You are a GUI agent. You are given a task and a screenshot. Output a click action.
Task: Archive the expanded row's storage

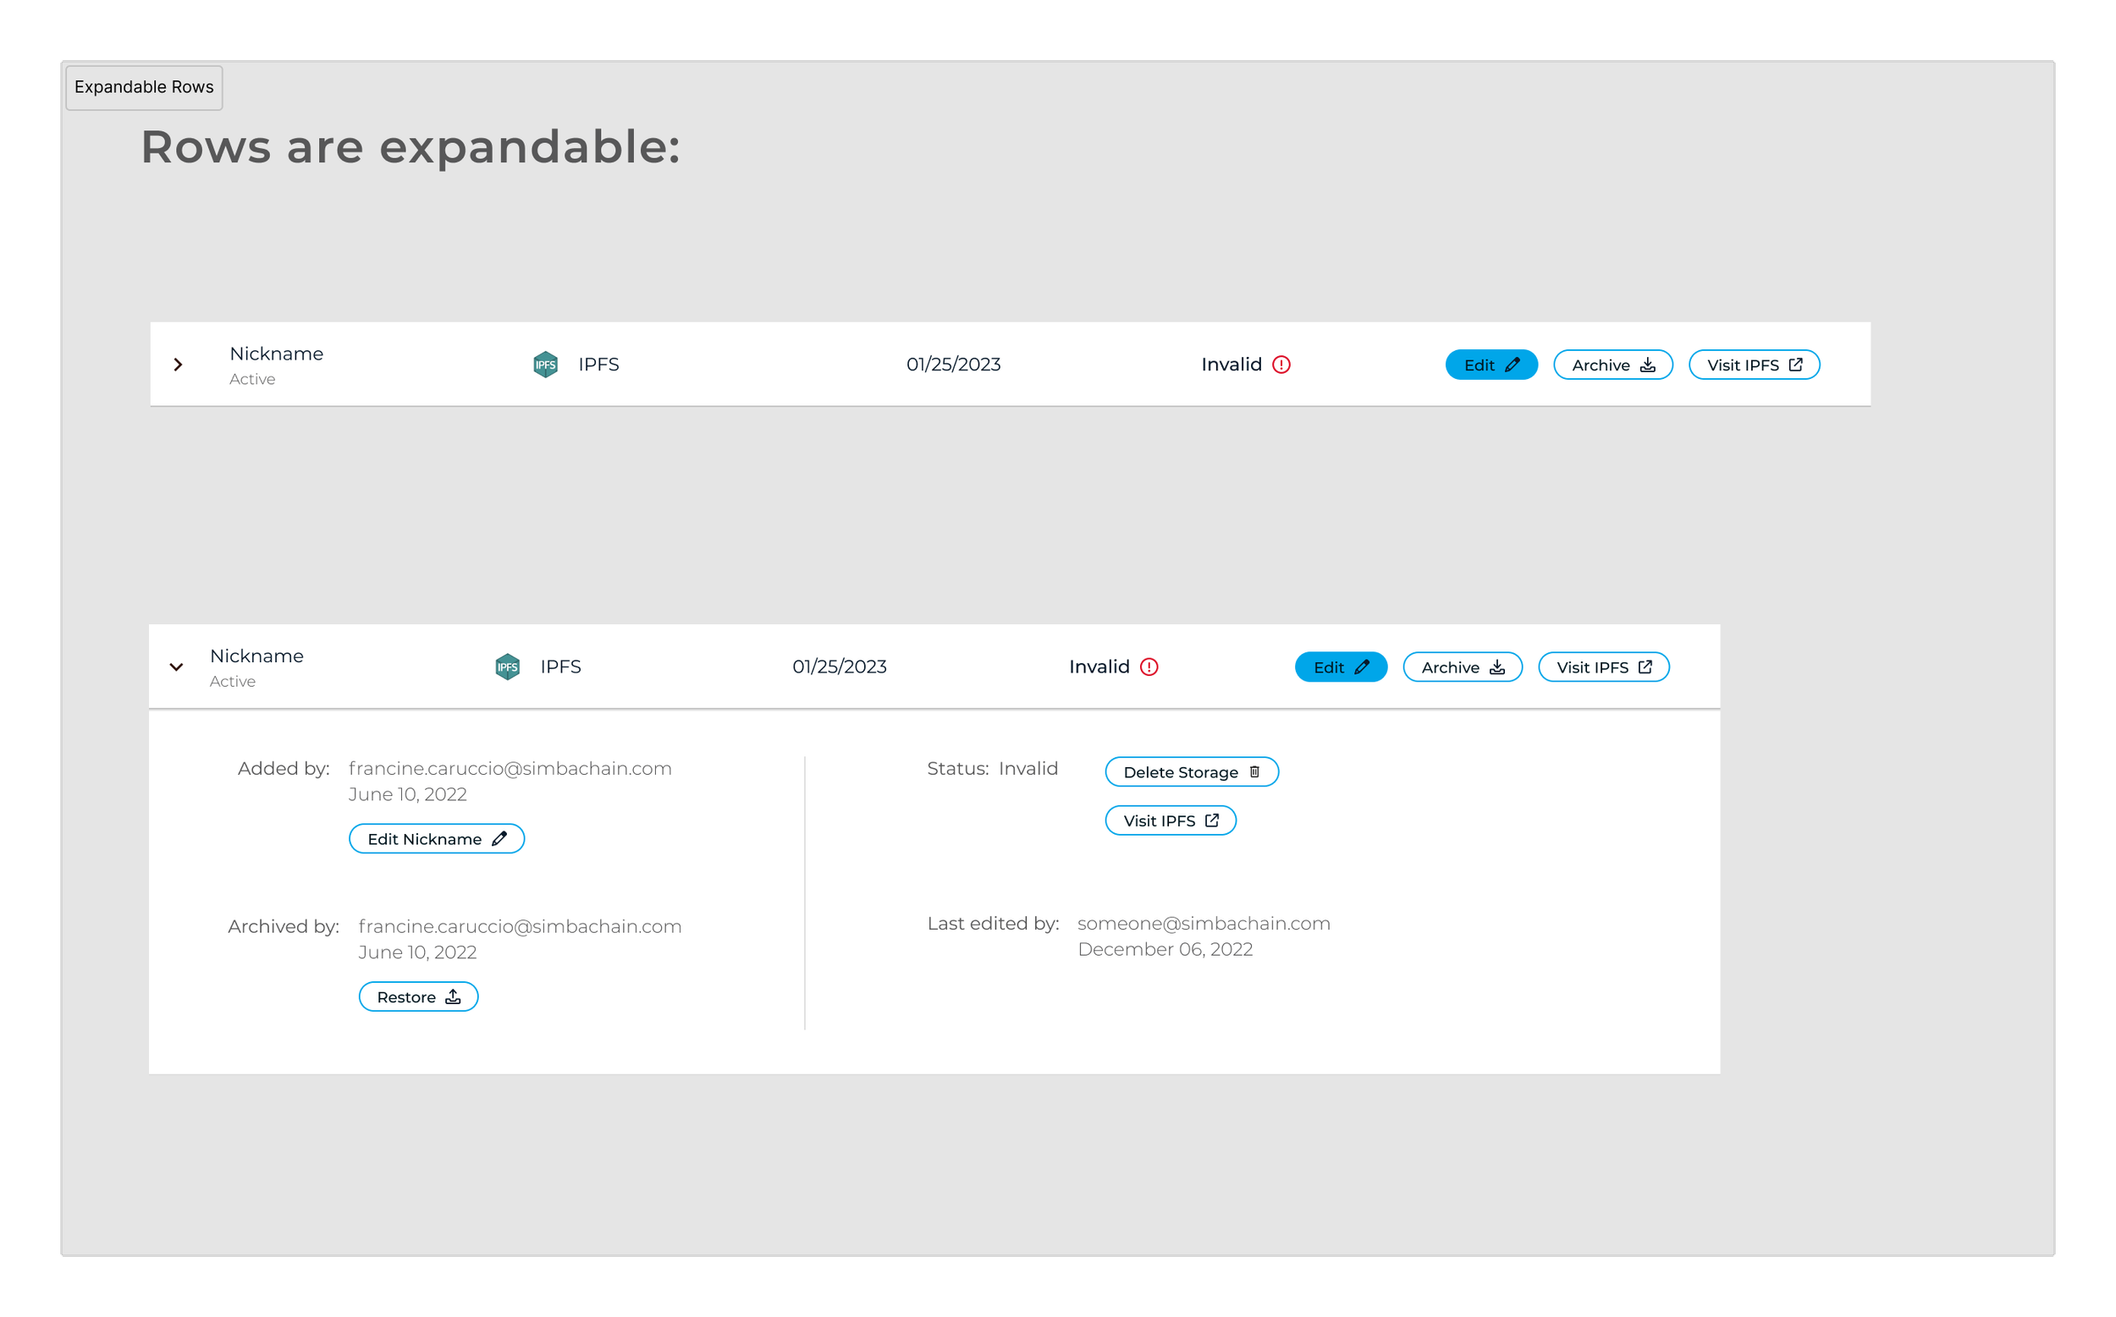[x=1462, y=667]
